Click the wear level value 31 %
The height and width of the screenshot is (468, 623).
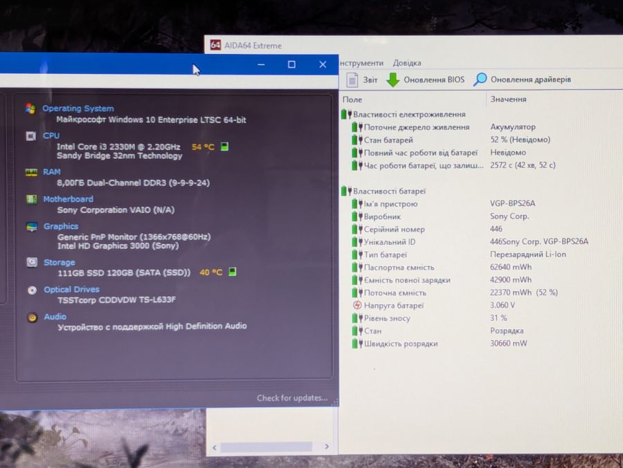pyautogui.click(x=498, y=318)
